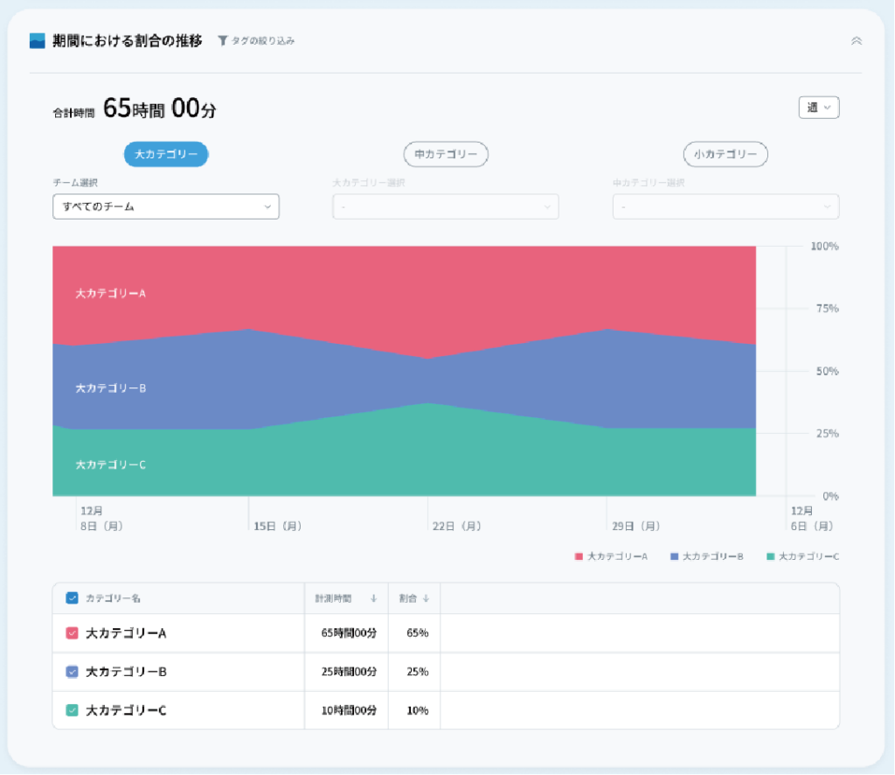
Task: Open the 大カテゴリー選択 dropdown
Action: 445,206
